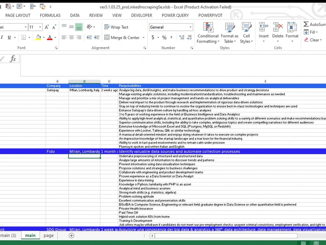Click Insert Function fx button
Screen dimensions: 326x245
(13, 59)
